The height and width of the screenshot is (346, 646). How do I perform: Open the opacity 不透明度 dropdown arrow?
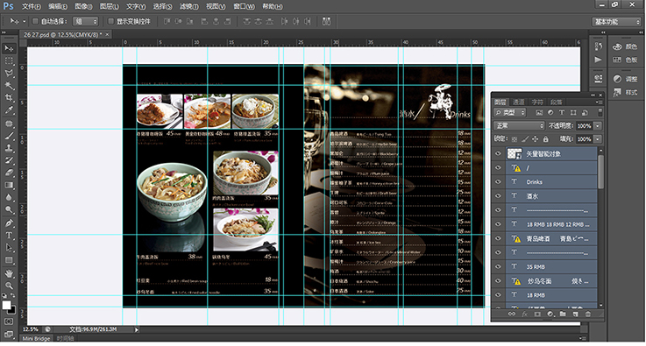[x=598, y=126]
